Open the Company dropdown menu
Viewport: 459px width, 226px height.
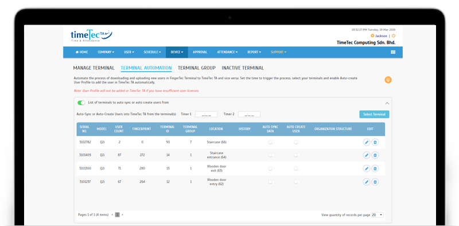(x=106, y=52)
